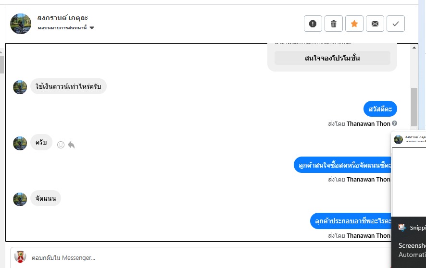Select the "สวัสดีคะ" sent message bubble
This screenshot has width=426, height=268.
point(380,109)
